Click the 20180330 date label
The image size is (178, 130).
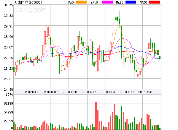tap(70, 92)
